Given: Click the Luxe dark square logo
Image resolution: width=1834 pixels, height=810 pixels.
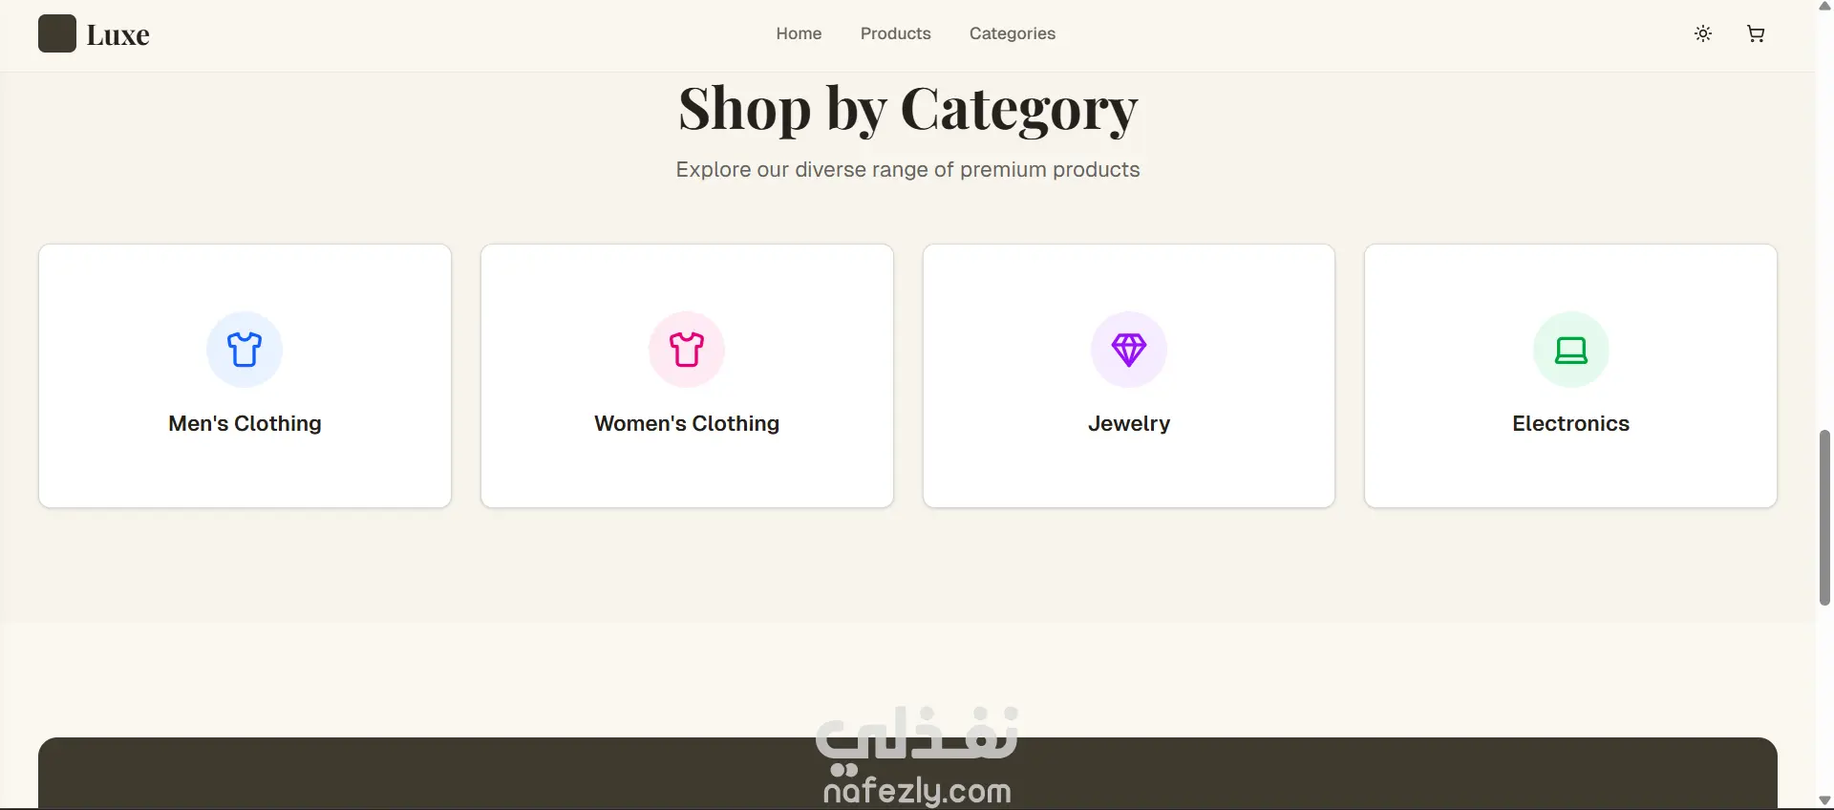Looking at the screenshot, I should pyautogui.click(x=57, y=33).
